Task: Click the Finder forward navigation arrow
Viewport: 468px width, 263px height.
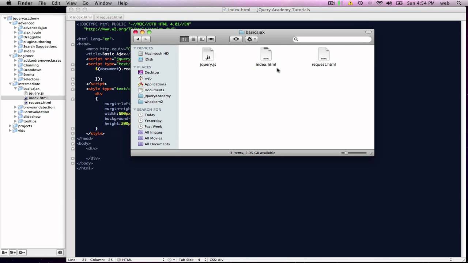Action: (146, 39)
